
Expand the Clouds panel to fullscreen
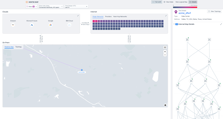(x=78, y=16)
